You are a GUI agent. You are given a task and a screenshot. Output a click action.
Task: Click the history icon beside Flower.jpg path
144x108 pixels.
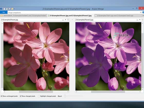68,20
